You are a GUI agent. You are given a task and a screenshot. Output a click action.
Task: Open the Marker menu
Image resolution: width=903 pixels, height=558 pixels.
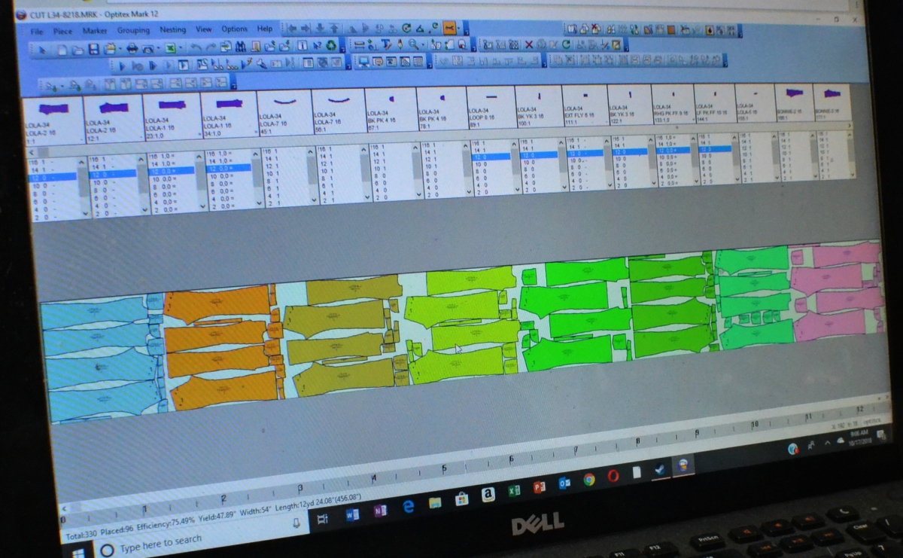pyautogui.click(x=95, y=32)
